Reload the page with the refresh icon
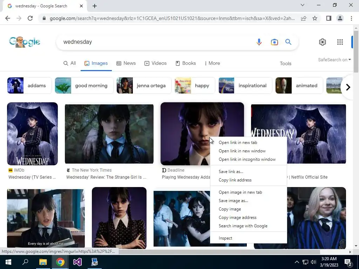The image size is (359, 269). click(x=30, y=18)
